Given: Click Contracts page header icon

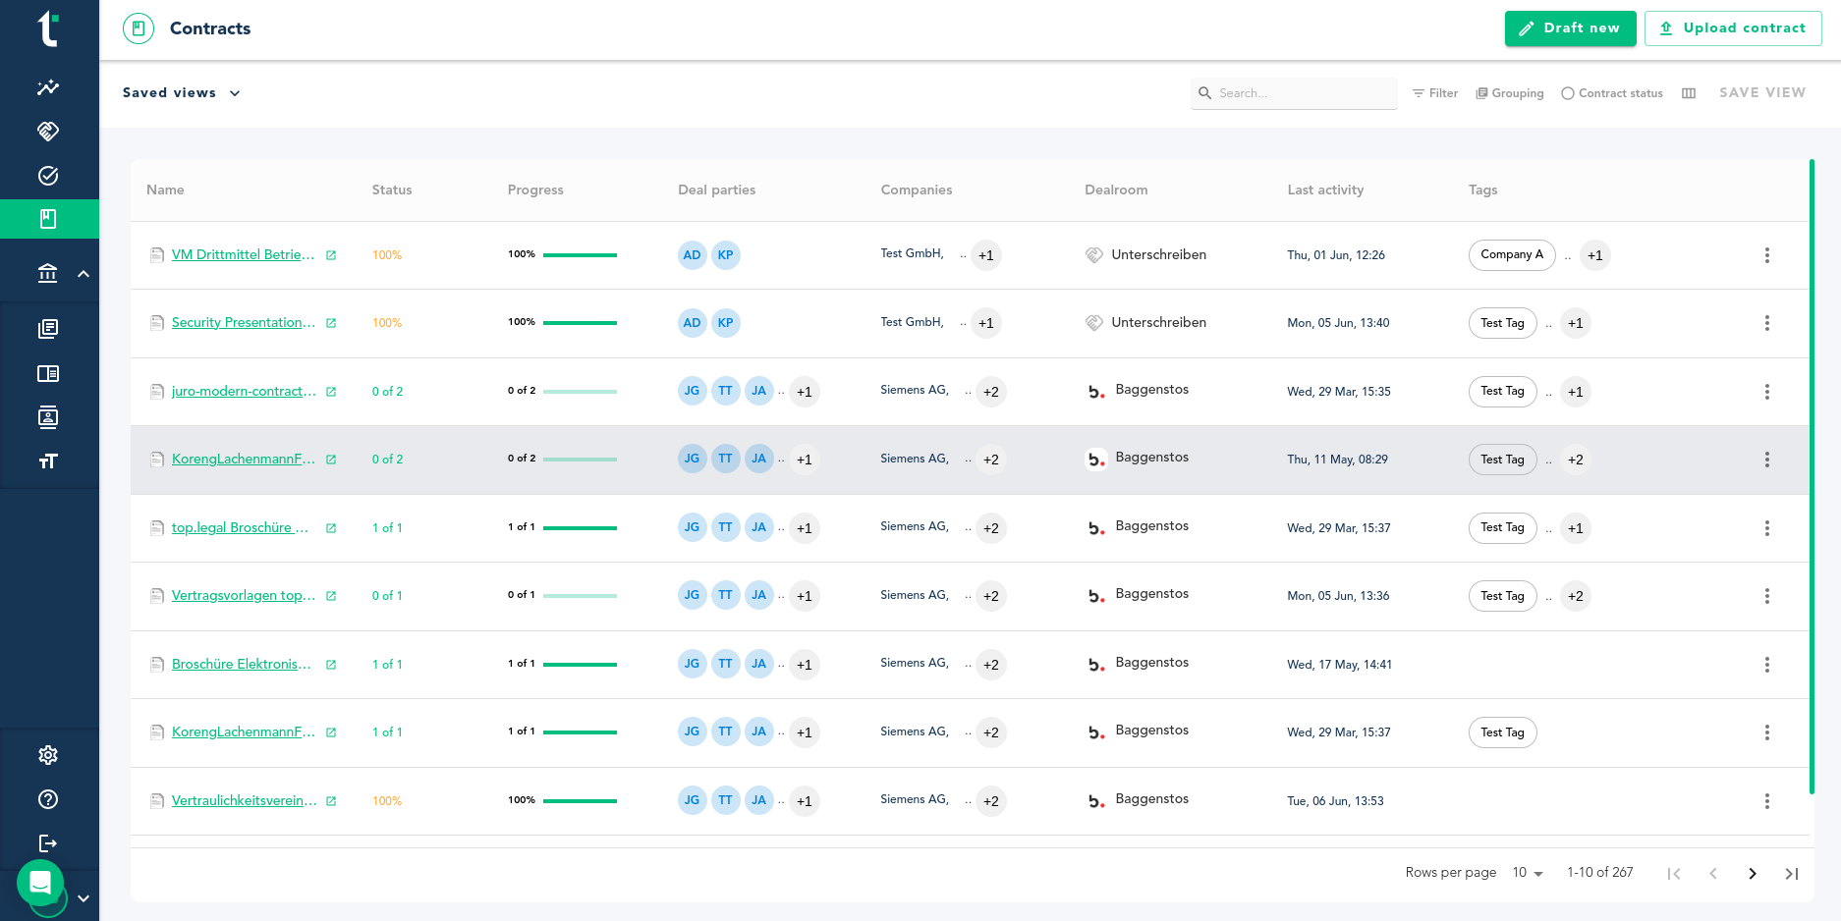Looking at the screenshot, I should (139, 28).
